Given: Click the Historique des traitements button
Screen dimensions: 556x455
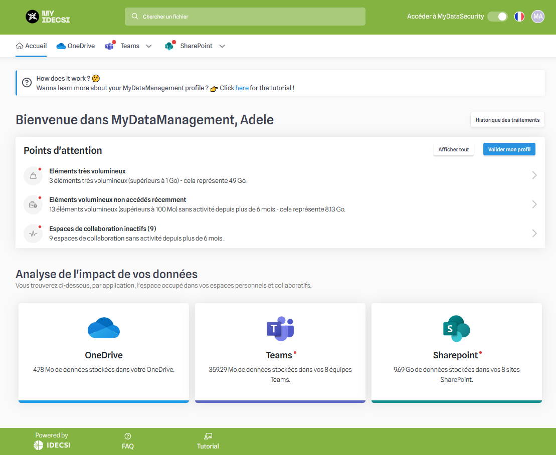Looking at the screenshot, I should pyautogui.click(x=507, y=120).
